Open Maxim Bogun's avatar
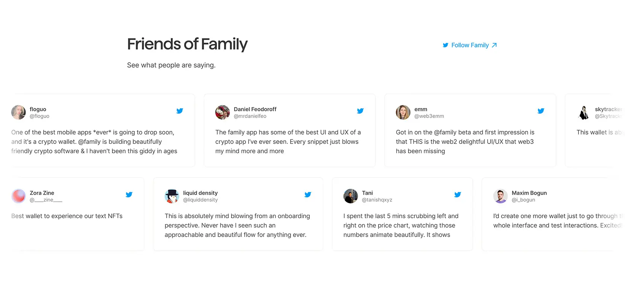 coord(500,196)
